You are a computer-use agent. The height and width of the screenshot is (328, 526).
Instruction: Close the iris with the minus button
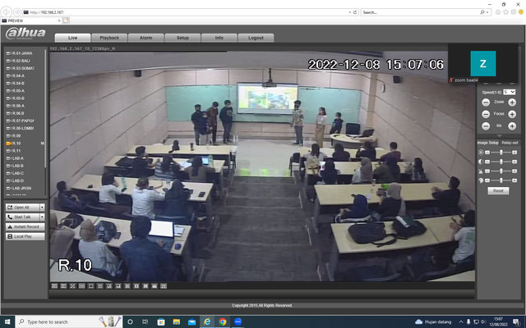coord(486,126)
